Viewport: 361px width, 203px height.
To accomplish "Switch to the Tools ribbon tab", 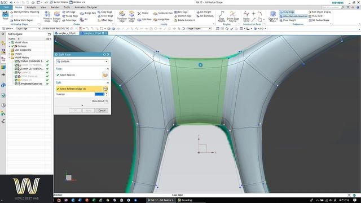I will [67, 7].
